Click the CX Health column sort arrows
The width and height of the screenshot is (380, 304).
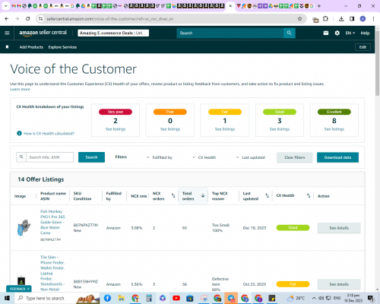[x=309, y=195]
